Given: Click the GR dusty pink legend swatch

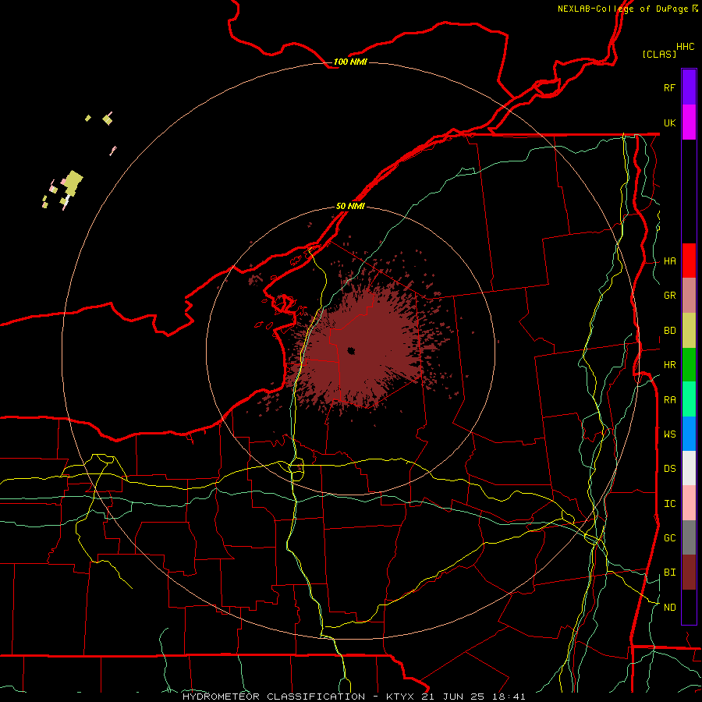Looking at the screenshot, I should point(689,296).
